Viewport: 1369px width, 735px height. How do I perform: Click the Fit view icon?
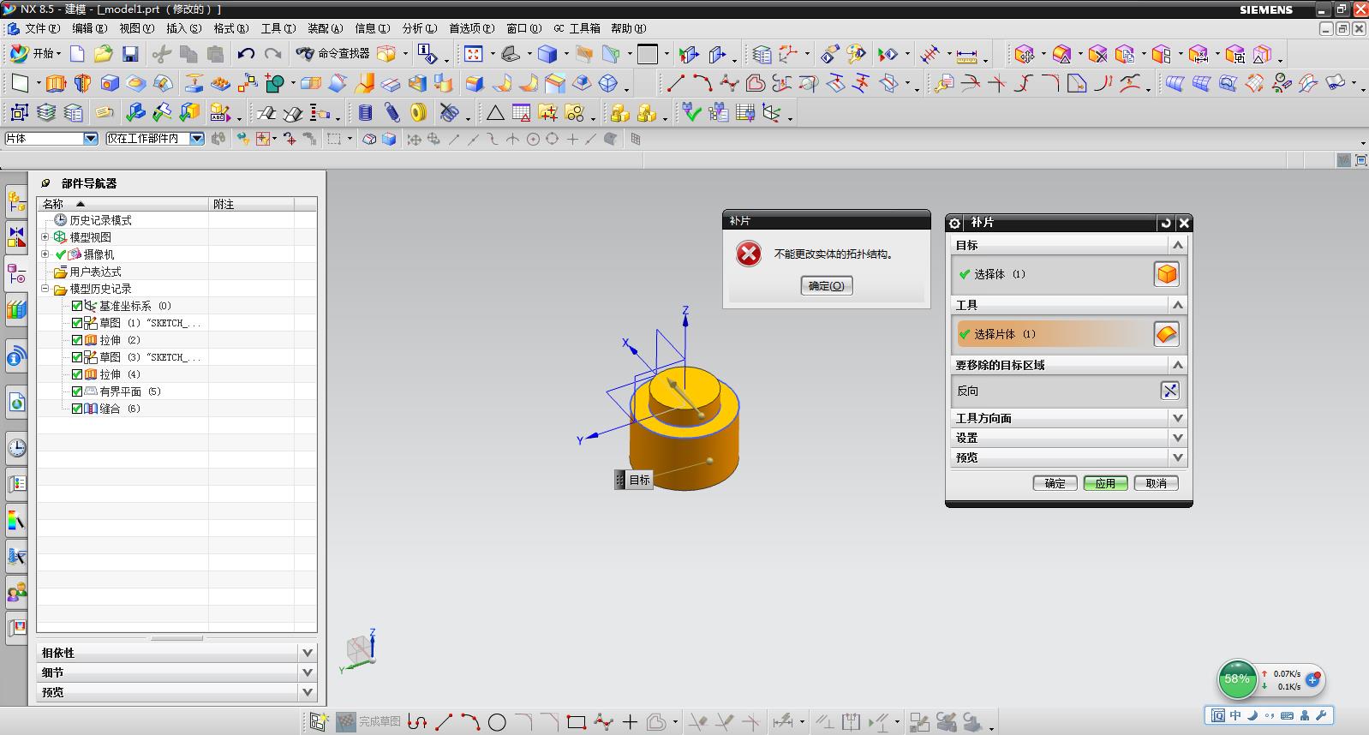tap(473, 54)
